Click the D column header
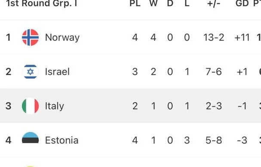261x167 pixels. [170, 3]
